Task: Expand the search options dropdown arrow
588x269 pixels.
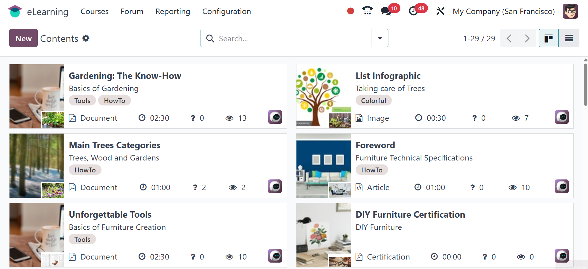Action: 380,38
